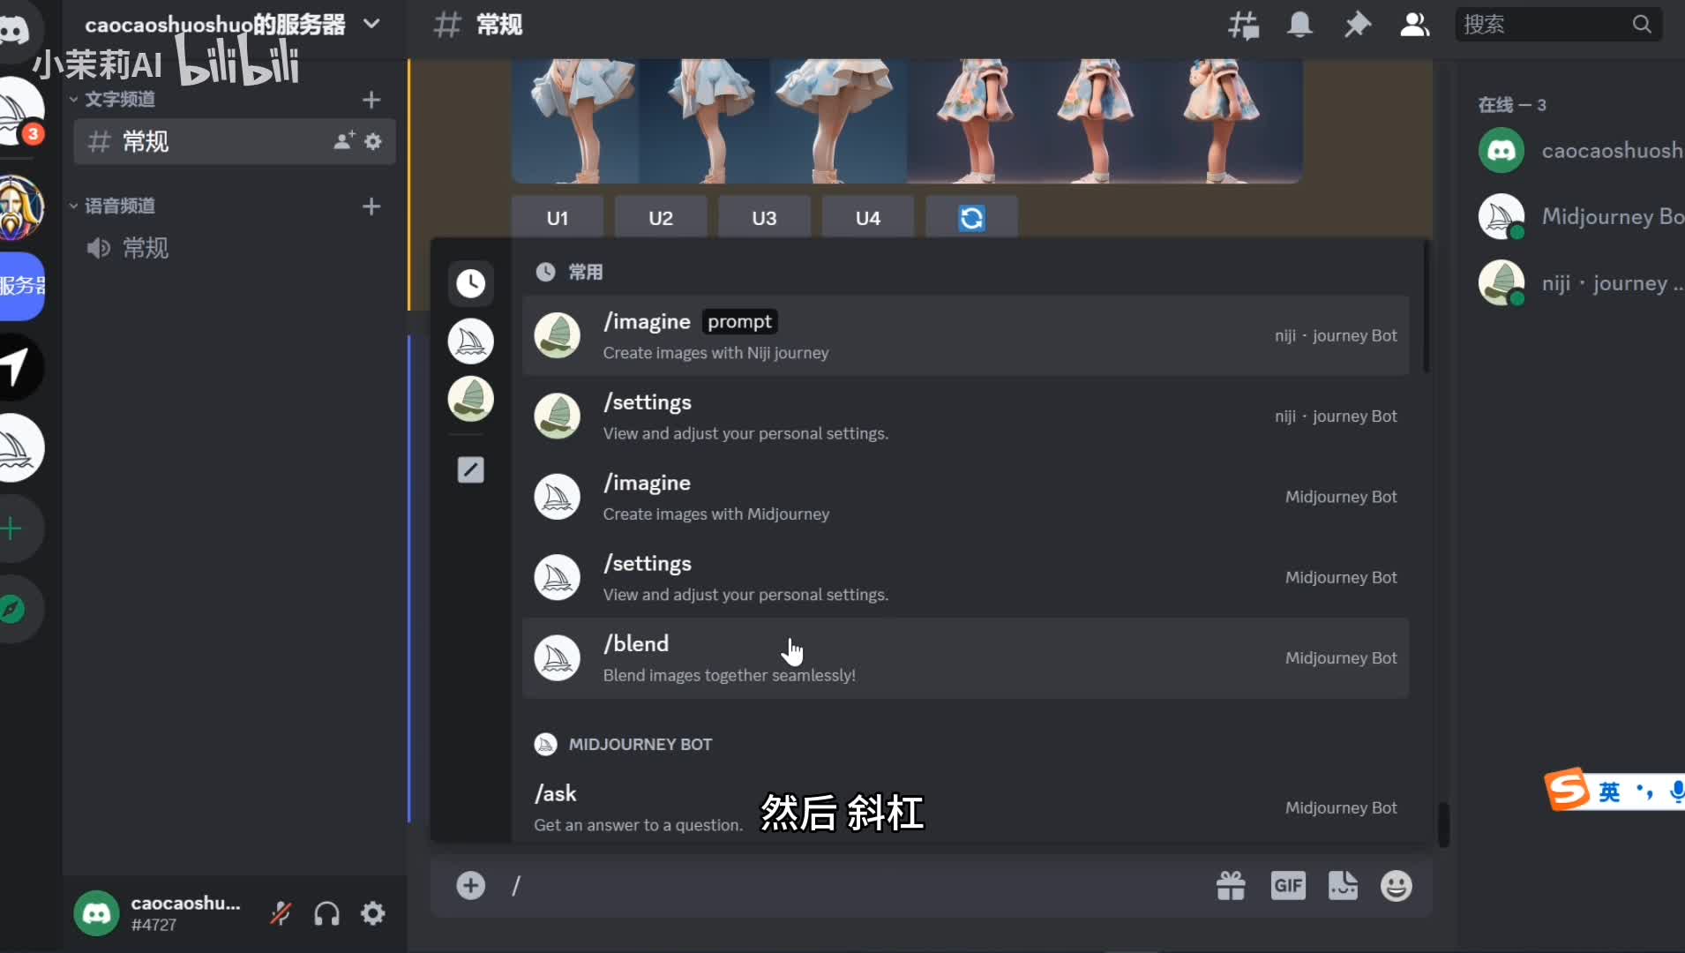Click the gift Nitro icon
This screenshot has width=1685, height=953.
coord(1231,885)
